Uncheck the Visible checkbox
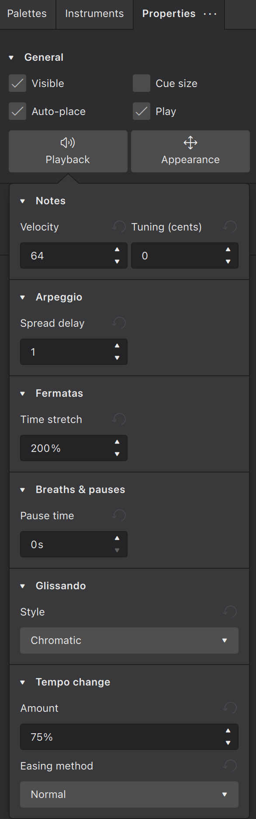This screenshot has height=819, width=256. tap(17, 83)
